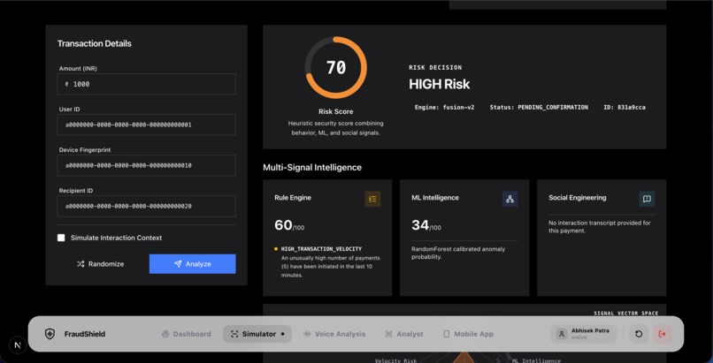Click the refresh/reset icon in navbar
Screen dimensions: 713x363
click(x=639, y=334)
